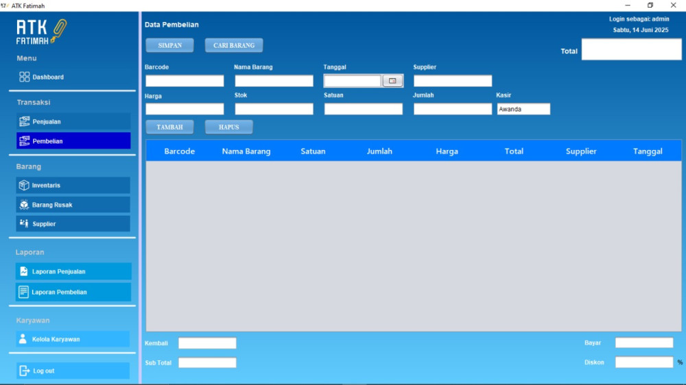Image resolution: width=686 pixels, height=385 pixels.
Task: Focus the Stok input field
Action: [274, 109]
